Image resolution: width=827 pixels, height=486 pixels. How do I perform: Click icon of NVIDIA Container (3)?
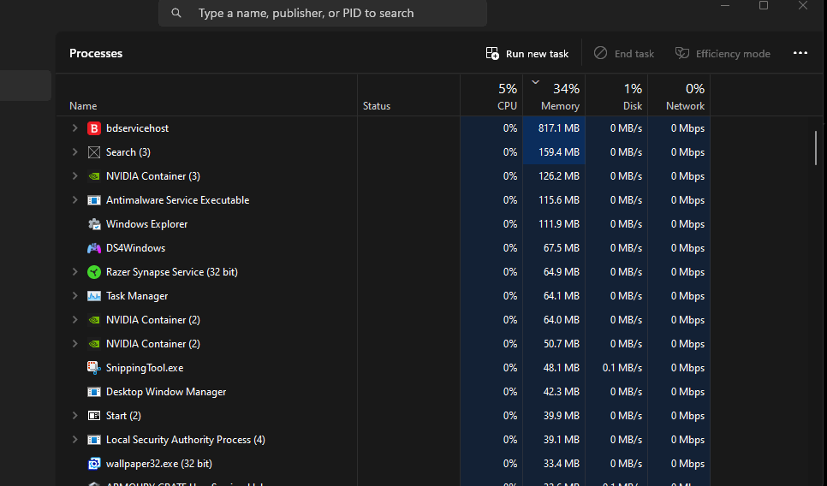94,176
